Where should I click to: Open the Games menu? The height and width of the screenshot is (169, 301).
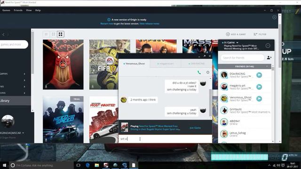point(6,10)
